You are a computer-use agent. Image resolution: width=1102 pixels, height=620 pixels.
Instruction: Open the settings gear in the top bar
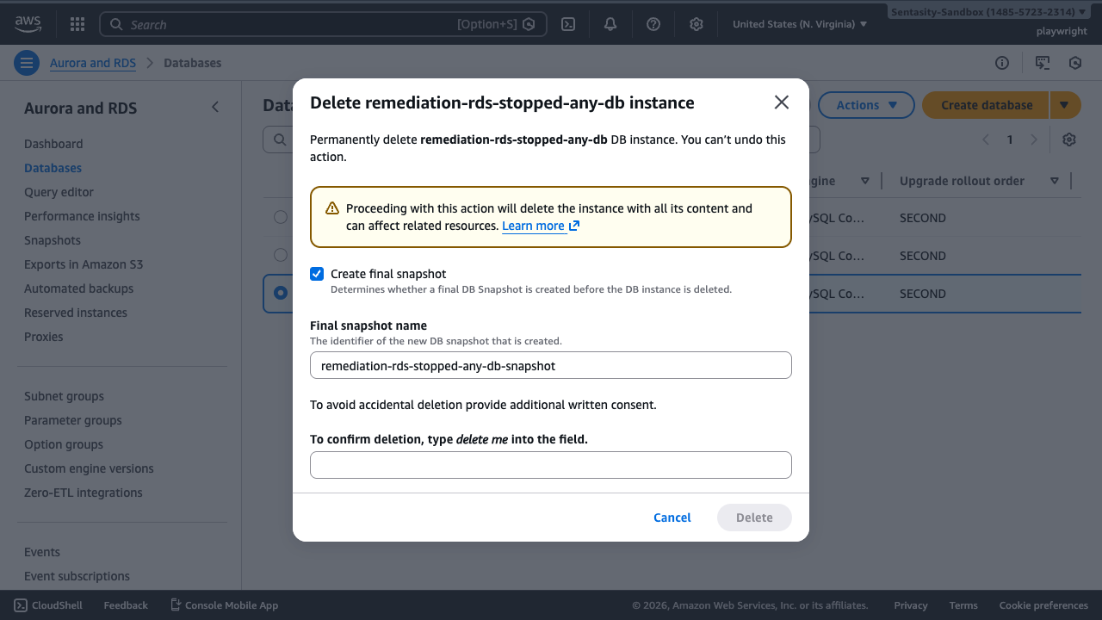(696, 23)
